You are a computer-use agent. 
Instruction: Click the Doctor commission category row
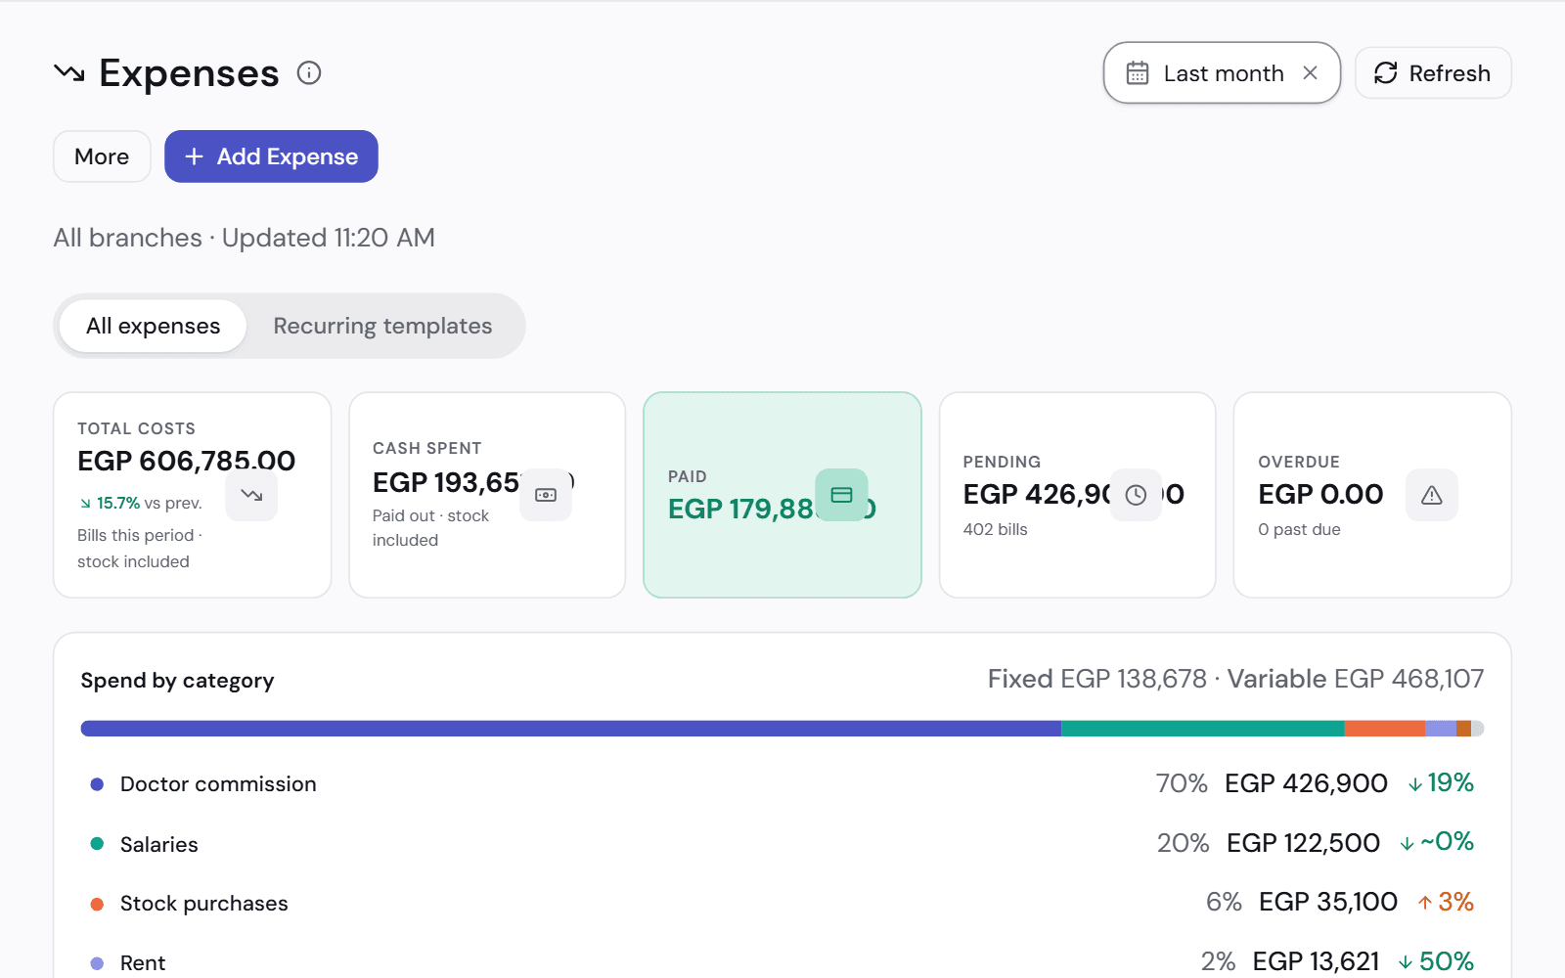tap(782, 783)
